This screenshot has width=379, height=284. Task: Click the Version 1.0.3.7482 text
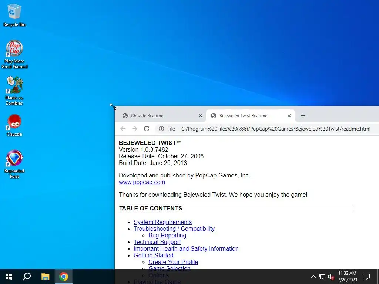pos(143,149)
